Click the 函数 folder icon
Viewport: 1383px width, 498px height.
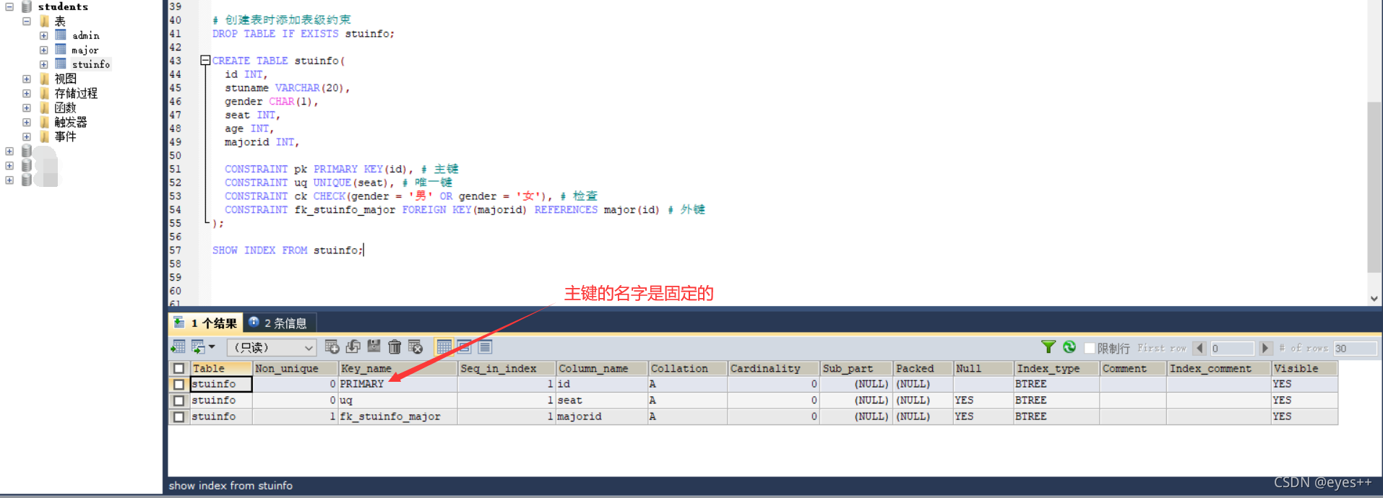45,107
